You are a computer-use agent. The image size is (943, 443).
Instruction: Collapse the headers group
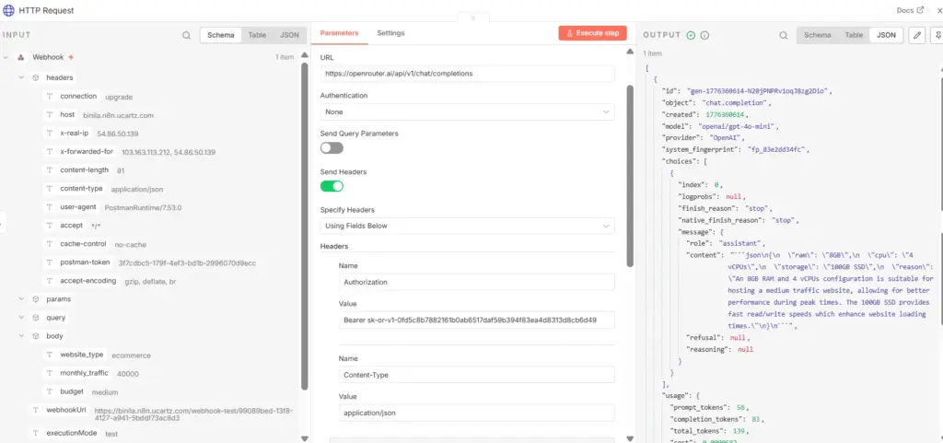[21, 77]
